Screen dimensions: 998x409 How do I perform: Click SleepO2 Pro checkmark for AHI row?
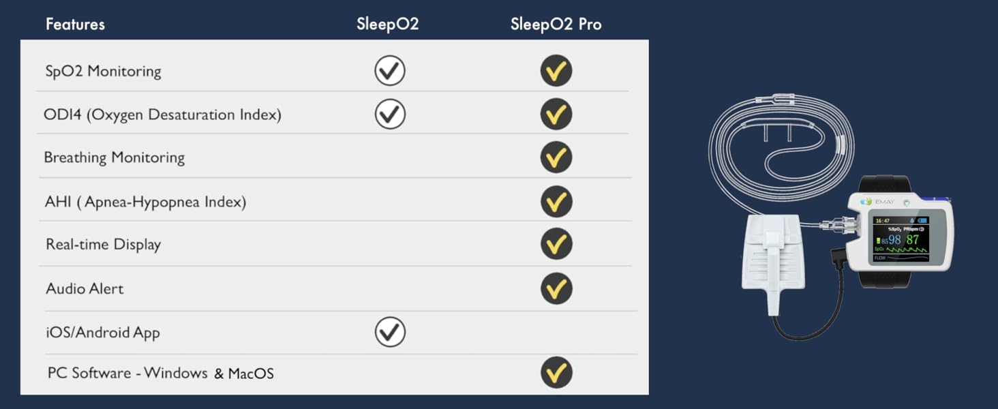tap(556, 202)
